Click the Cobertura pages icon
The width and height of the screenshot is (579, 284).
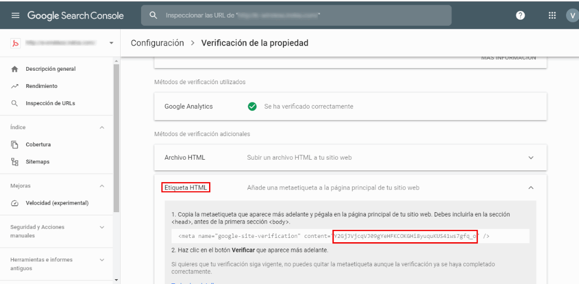tap(15, 144)
